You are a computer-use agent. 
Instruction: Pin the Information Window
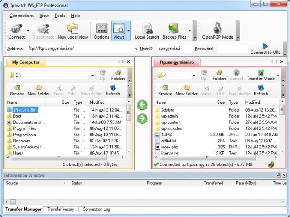pyautogui.click(x=279, y=175)
